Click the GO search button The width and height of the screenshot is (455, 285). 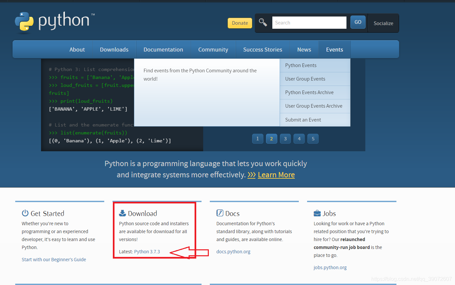pos(358,22)
